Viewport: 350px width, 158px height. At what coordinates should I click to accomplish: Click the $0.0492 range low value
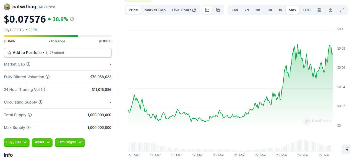click(x=9, y=41)
